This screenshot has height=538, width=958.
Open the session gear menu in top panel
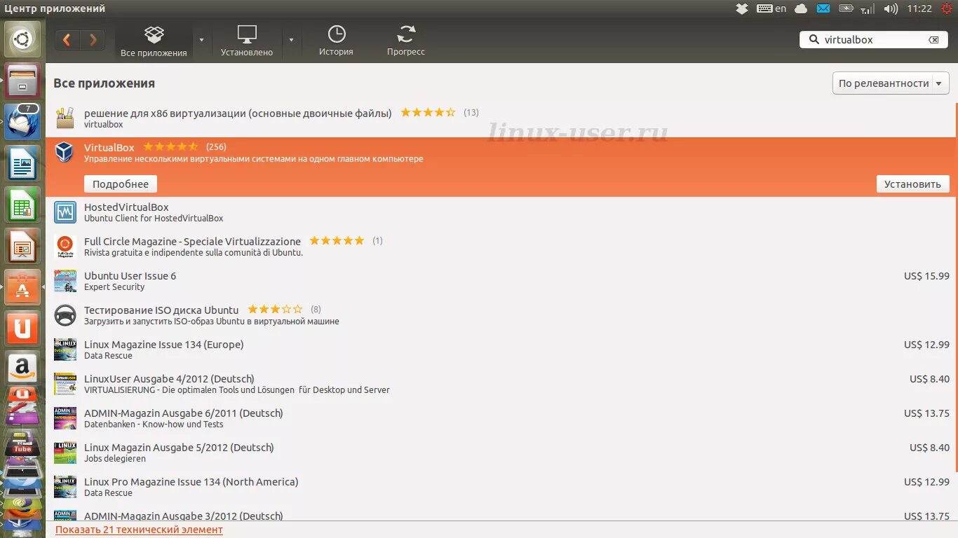[947, 8]
